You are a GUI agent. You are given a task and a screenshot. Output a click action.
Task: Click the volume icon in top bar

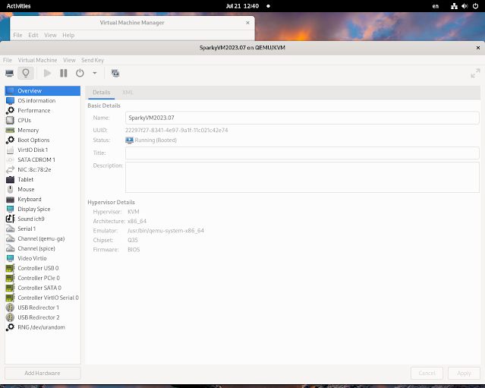[465, 6]
